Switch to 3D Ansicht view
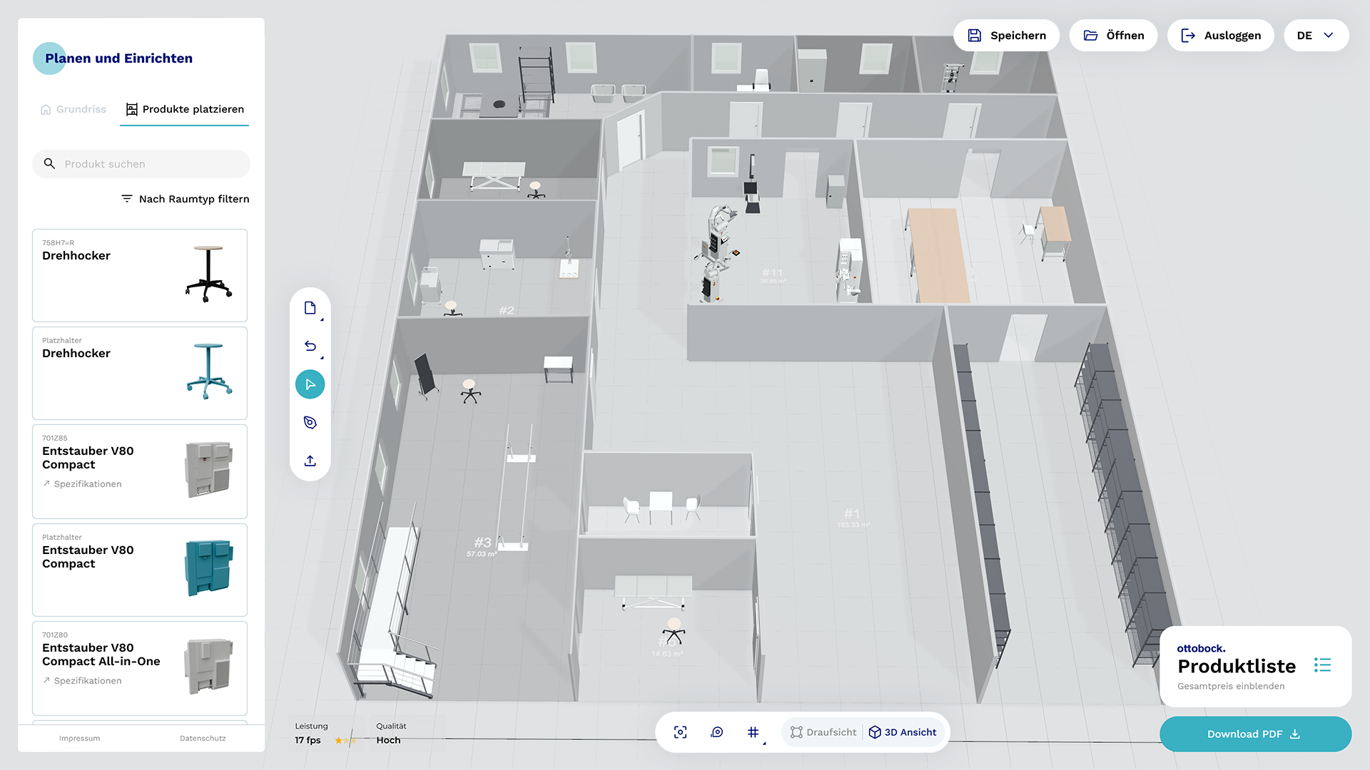The image size is (1370, 770). click(x=903, y=732)
